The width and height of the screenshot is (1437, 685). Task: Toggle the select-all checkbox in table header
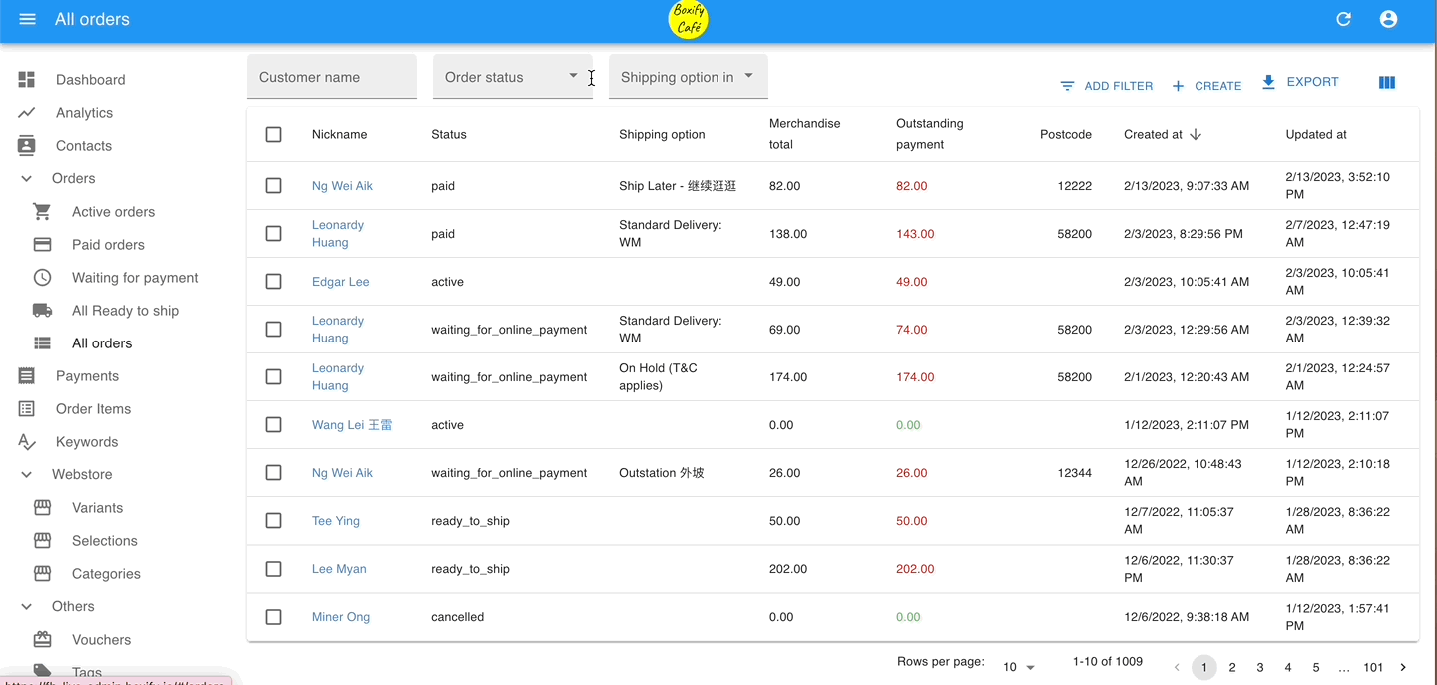274,134
